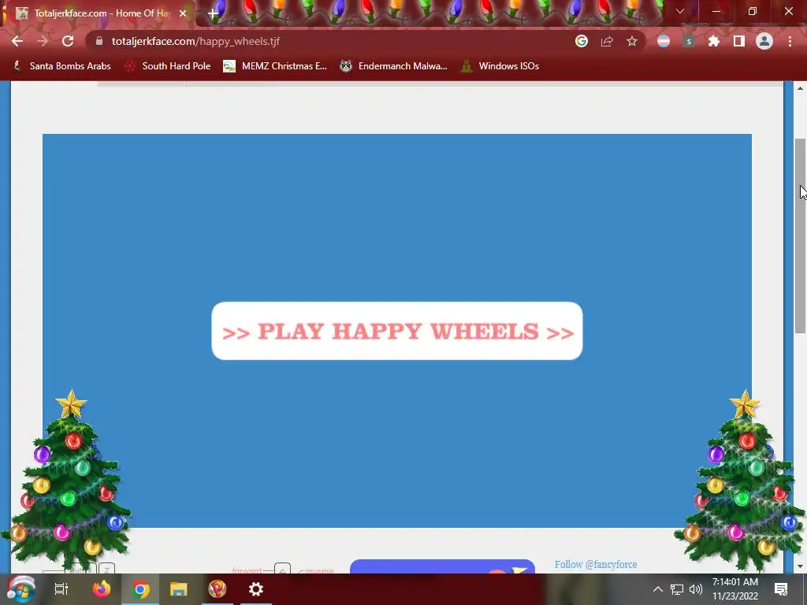The width and height of the screenshot is (807, 605).
Task: Click the address bar URL
Action: pos(195,41)
